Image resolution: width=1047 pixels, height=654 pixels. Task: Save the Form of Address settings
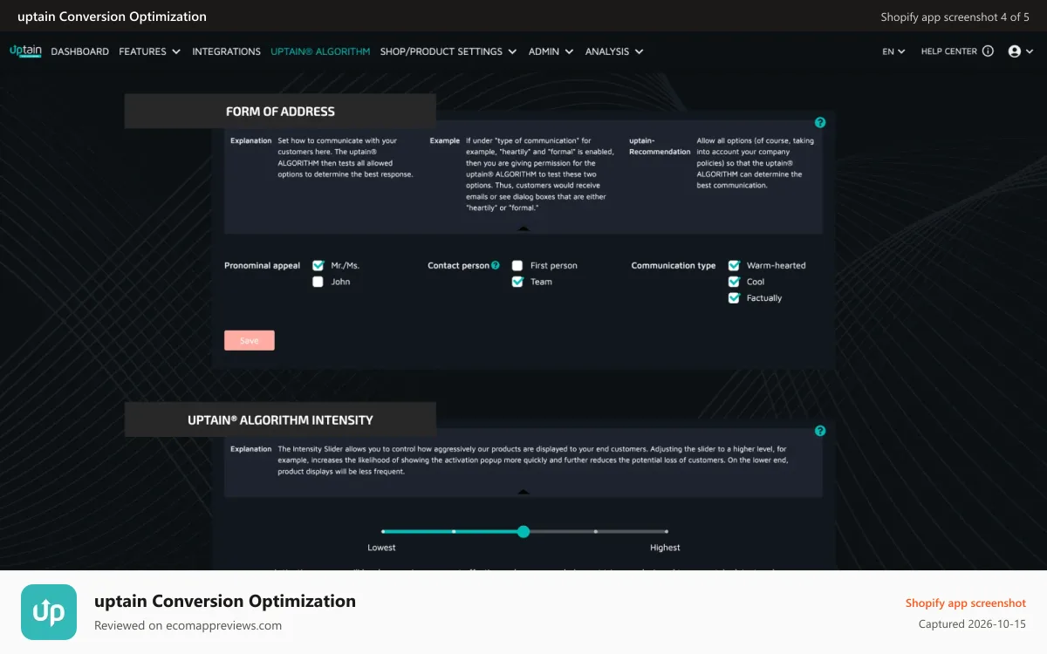coord(250,340)
